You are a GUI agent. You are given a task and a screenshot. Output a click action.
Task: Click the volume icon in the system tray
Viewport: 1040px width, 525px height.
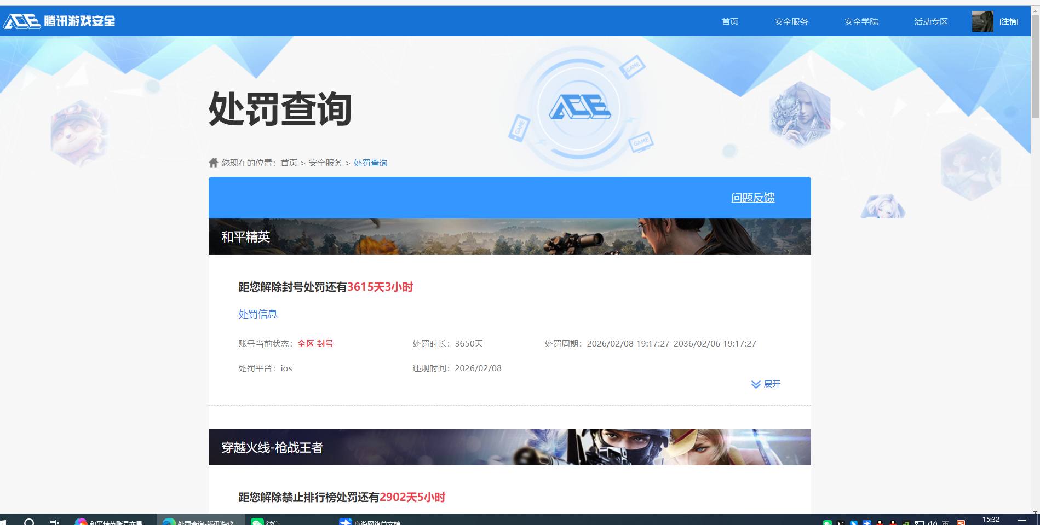[x=933, y=521]
